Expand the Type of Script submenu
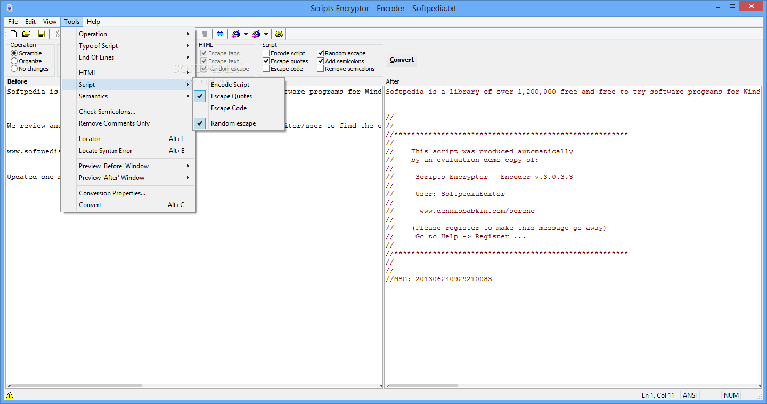Viewport: 767px width, 404px height. coord(128,46)
